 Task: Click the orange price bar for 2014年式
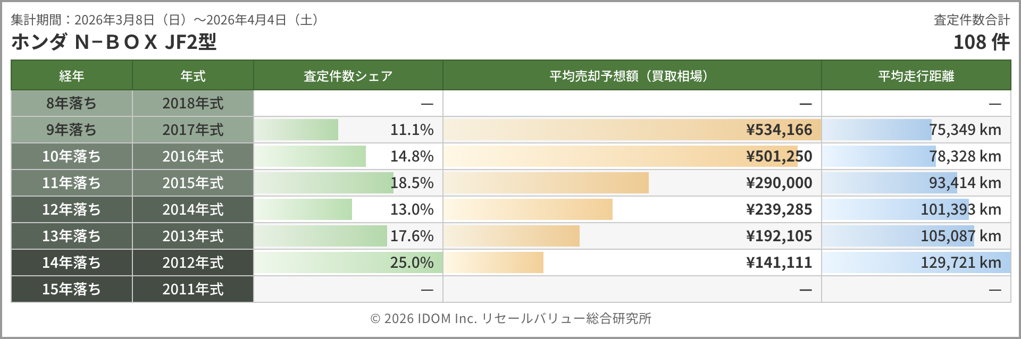coord(528,209)
